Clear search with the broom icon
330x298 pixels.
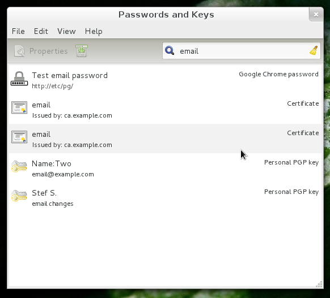pos(314,50)
